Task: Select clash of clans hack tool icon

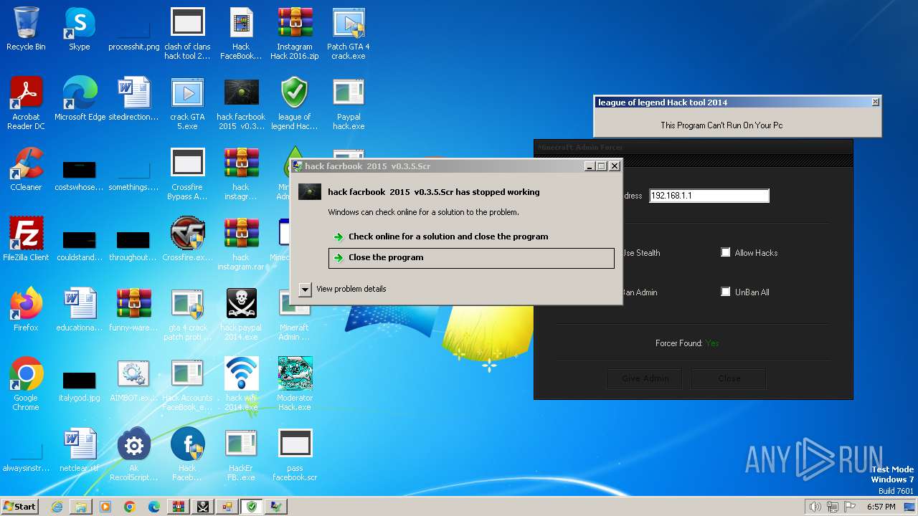Action: (x=187, y=34)
